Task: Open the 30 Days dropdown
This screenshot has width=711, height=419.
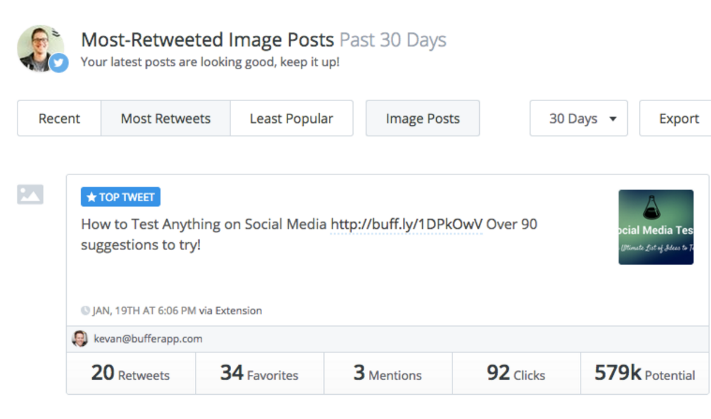Action: point(579,118)
